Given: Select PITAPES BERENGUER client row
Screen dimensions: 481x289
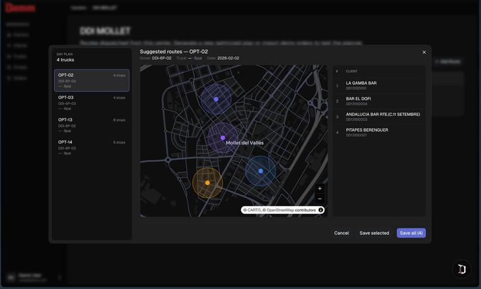Looking at the screenshot, I should tap(379, 133).
